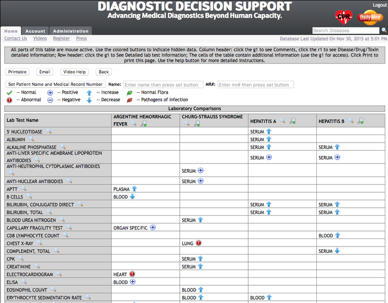Open lab details magnifier for B Cells

click(29, 196)
